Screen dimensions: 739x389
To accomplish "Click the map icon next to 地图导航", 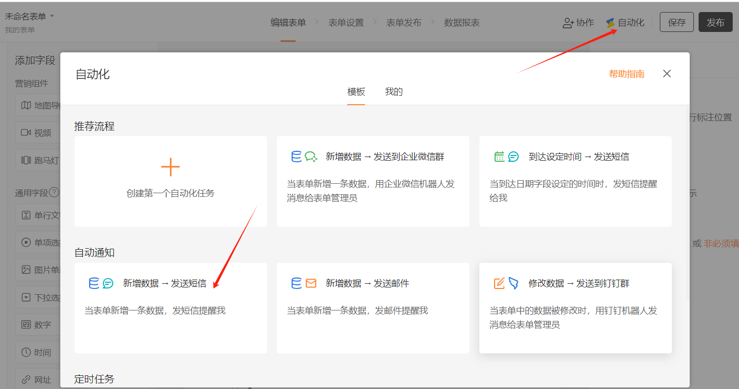I will click(x=26, y=105).
